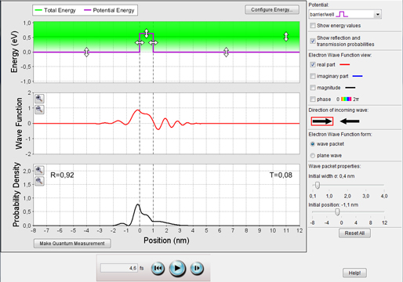The width and height of the screenshot is (403, 282).
Task: Enable the magnitude view checkbox
Action: pos(313,88)
